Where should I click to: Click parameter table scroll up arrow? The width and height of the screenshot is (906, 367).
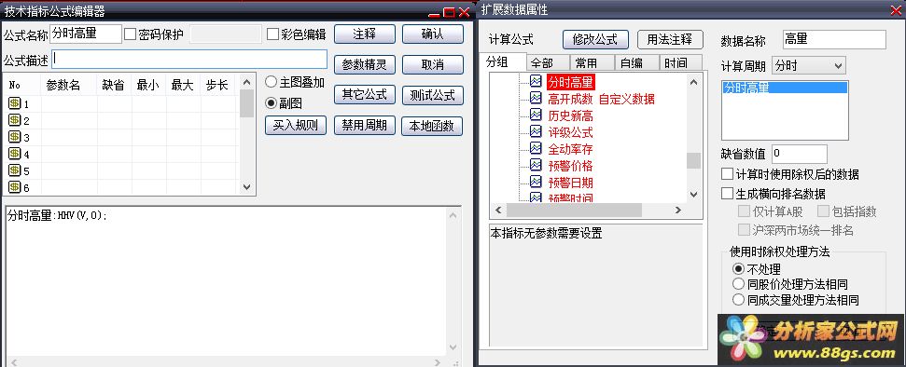click(246, 82)
